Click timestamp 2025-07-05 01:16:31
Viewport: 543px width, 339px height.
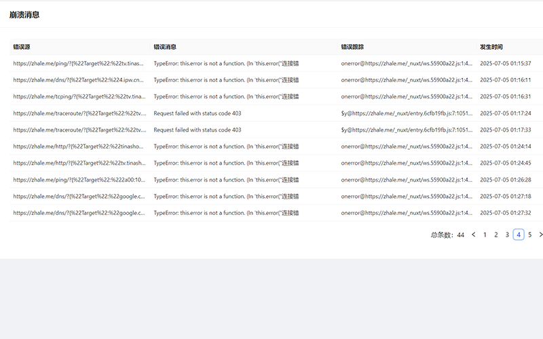[x=505, y=96]
